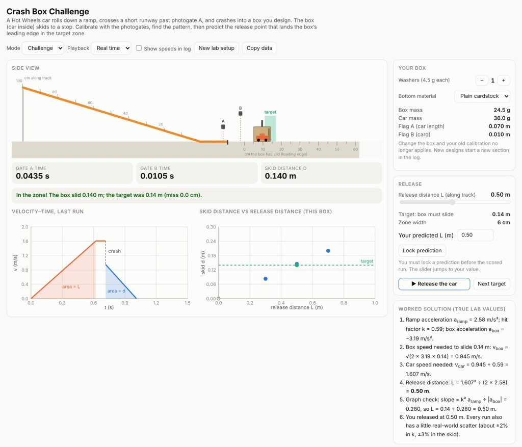
Task: Open the Playback dropdown set to Real time
Action: tap(111, 48)
